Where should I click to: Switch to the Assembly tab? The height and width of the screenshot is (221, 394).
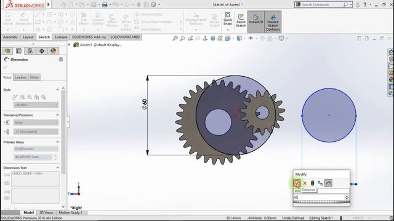point(10,37)
